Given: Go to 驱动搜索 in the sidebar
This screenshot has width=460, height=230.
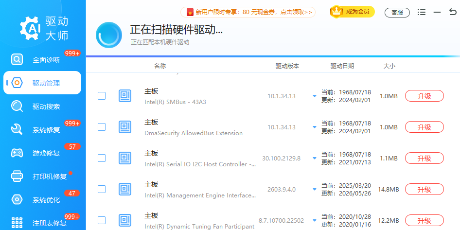Looking at the screenshot, I should (x=42, y=106).
